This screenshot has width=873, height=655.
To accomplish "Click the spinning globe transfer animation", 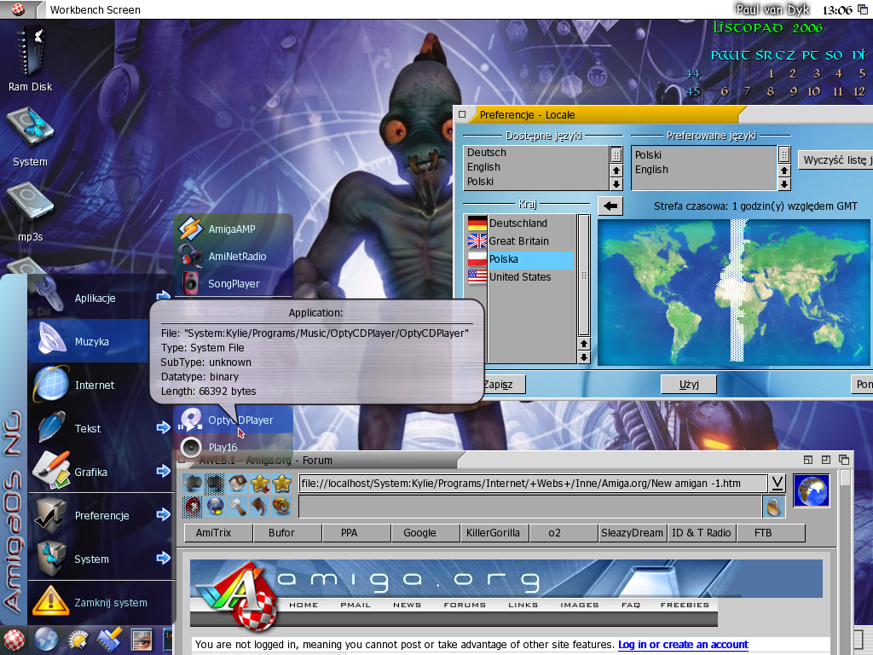I will click(x=812, y=490).
